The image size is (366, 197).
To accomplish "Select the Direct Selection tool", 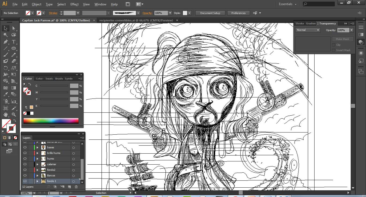I will click(14, 28).
